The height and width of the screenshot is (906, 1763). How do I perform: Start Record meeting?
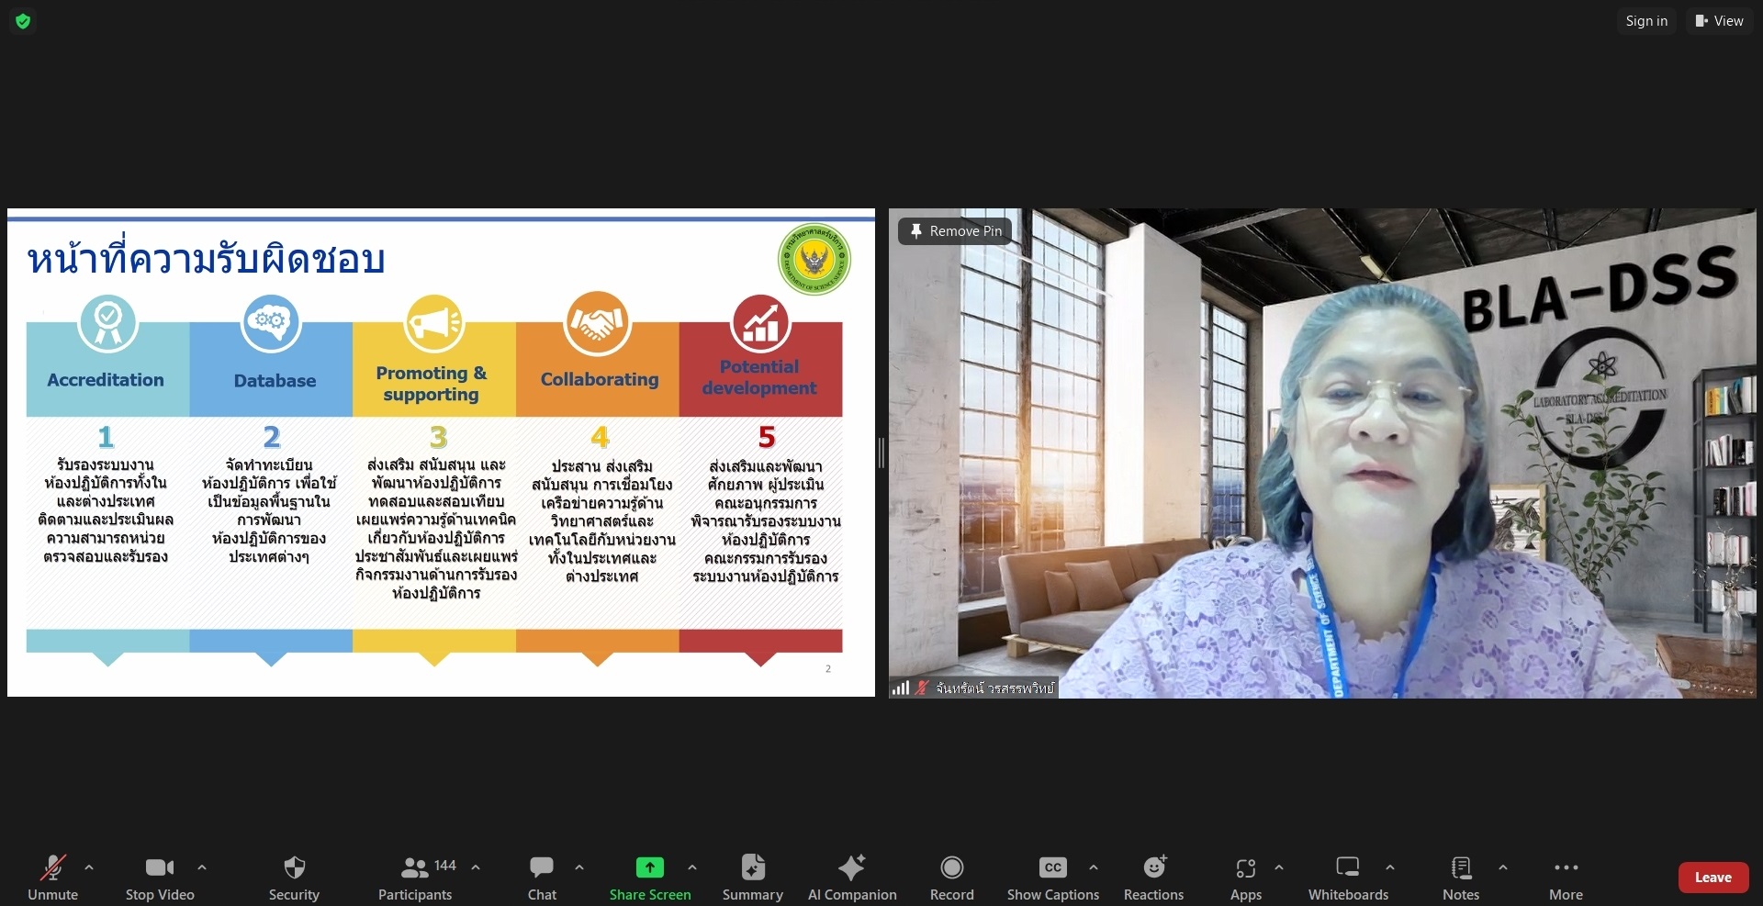[x=951, y=878]
